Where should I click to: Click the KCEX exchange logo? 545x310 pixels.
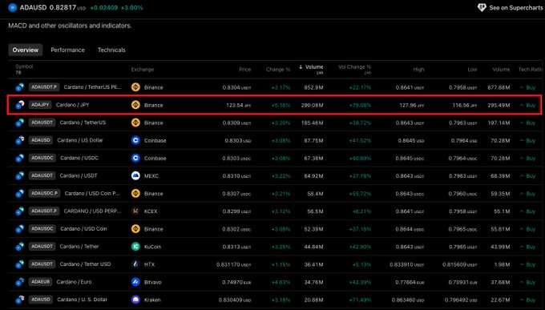pos(135,211)
